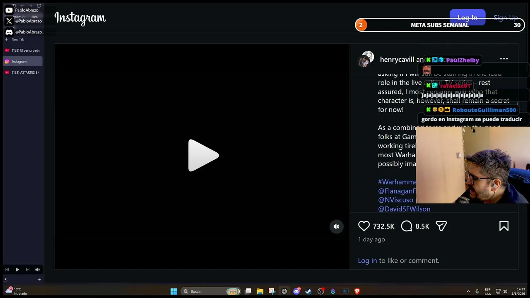Launch the Snipping Tool from the taskbar
This screenshot has width=530, height=298.
(272, 291)
